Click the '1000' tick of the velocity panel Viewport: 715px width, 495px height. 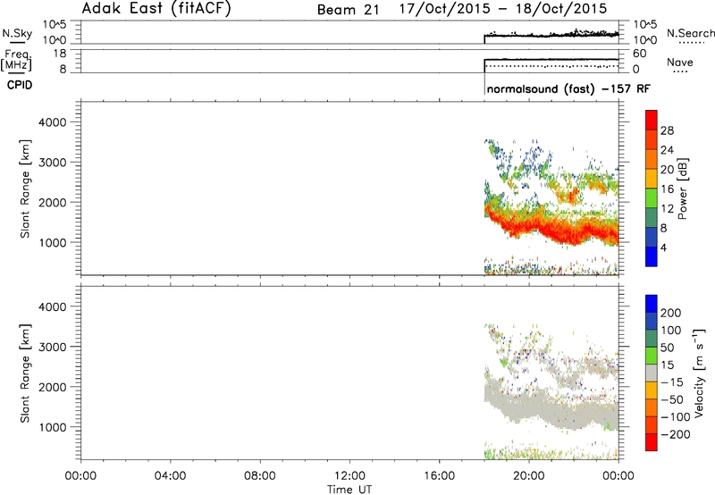coord(53,427)
